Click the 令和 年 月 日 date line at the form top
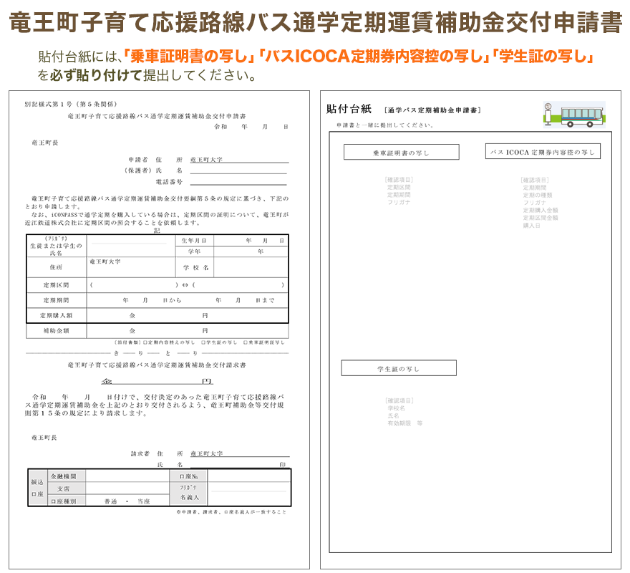Viewport: 630px width, 573px height. click(251, 127)
